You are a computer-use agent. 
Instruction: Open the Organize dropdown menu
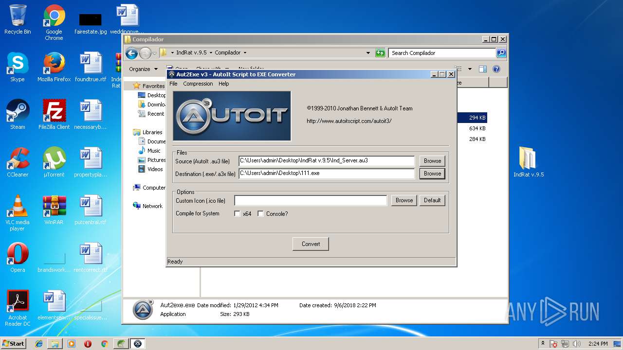pos(143,69)
